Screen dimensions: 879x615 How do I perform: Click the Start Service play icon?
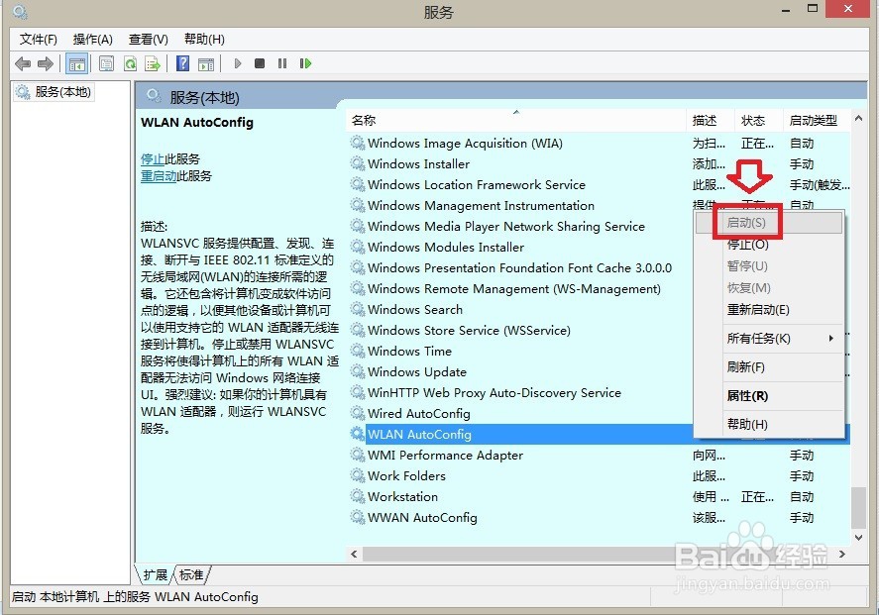tap(238, 63)
